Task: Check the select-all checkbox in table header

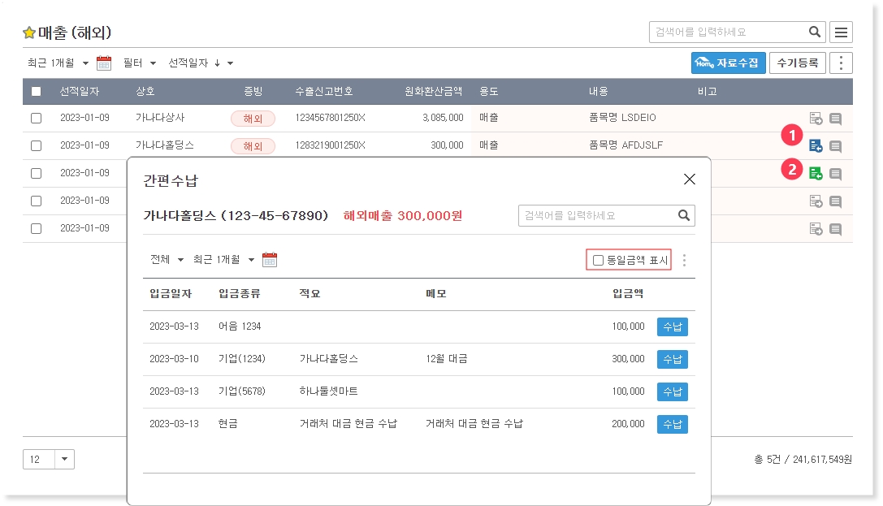Action: click(x=37, y=92)
